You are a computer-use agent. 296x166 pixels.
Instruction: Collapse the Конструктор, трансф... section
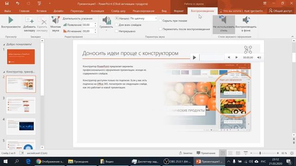point(4,72)
